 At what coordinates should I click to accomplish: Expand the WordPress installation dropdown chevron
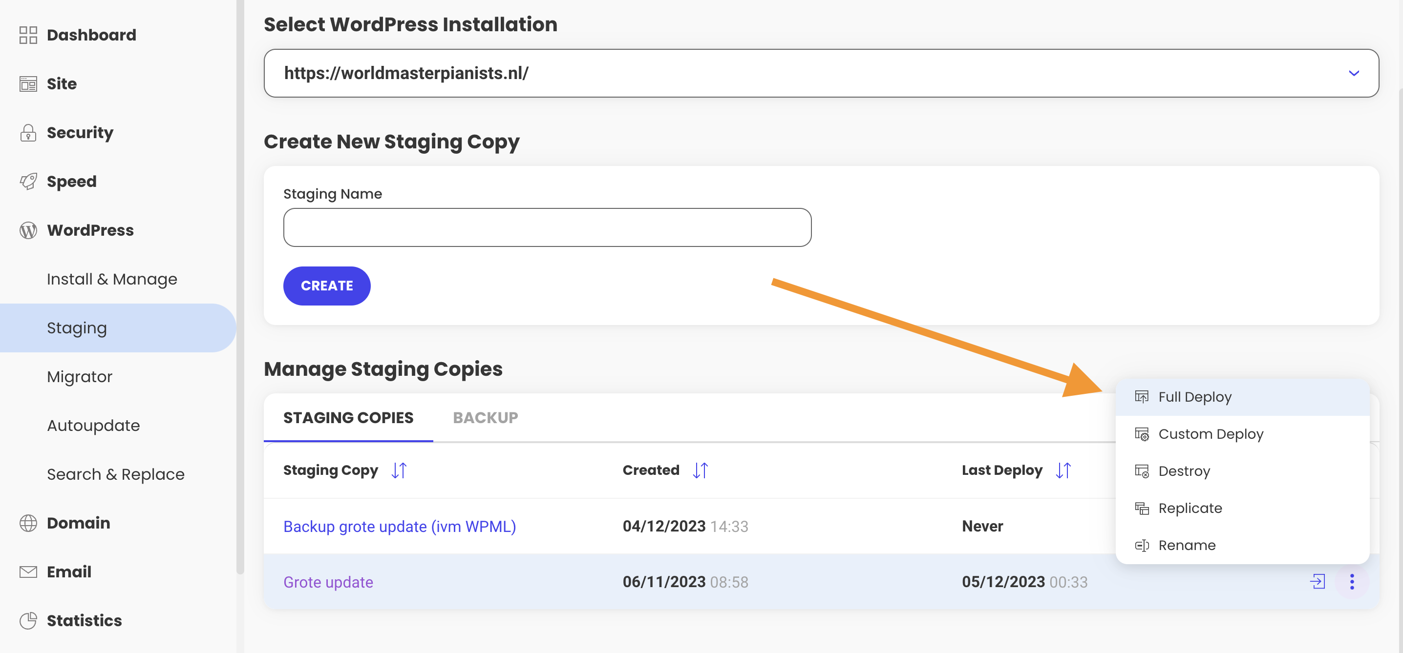(1354, 74)
